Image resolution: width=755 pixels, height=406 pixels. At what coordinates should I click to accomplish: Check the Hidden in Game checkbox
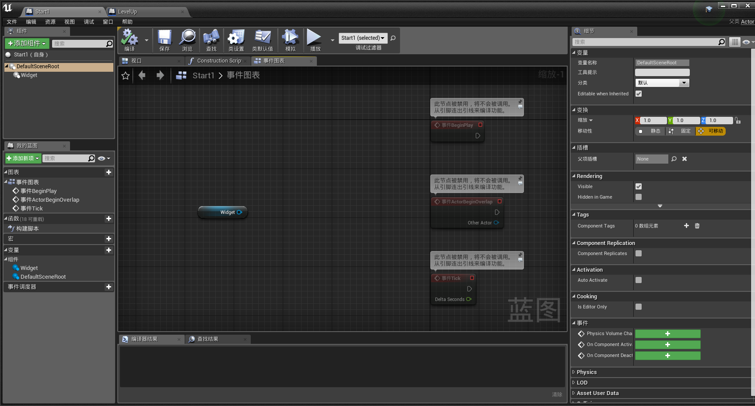click(x=639, y=197)
